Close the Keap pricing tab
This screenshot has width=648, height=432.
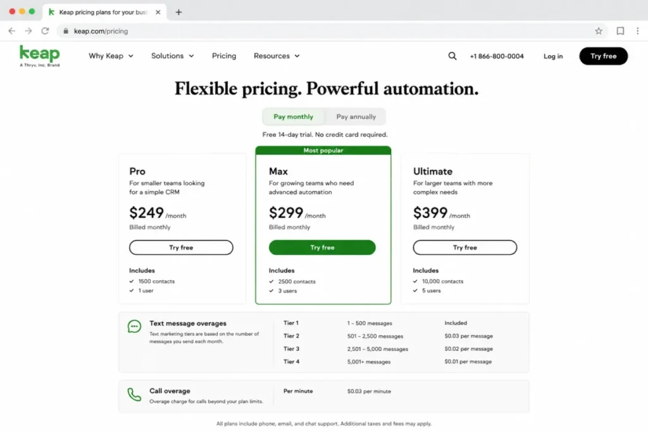(158, 12)
